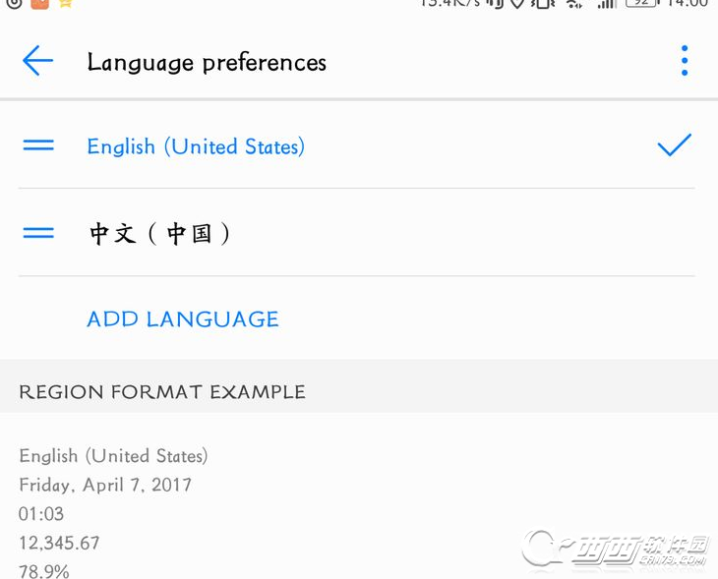This screenshot has width=718, height=579.
Task: Tap the cellular signal bars icon
Action: click(x=607, y=3)
